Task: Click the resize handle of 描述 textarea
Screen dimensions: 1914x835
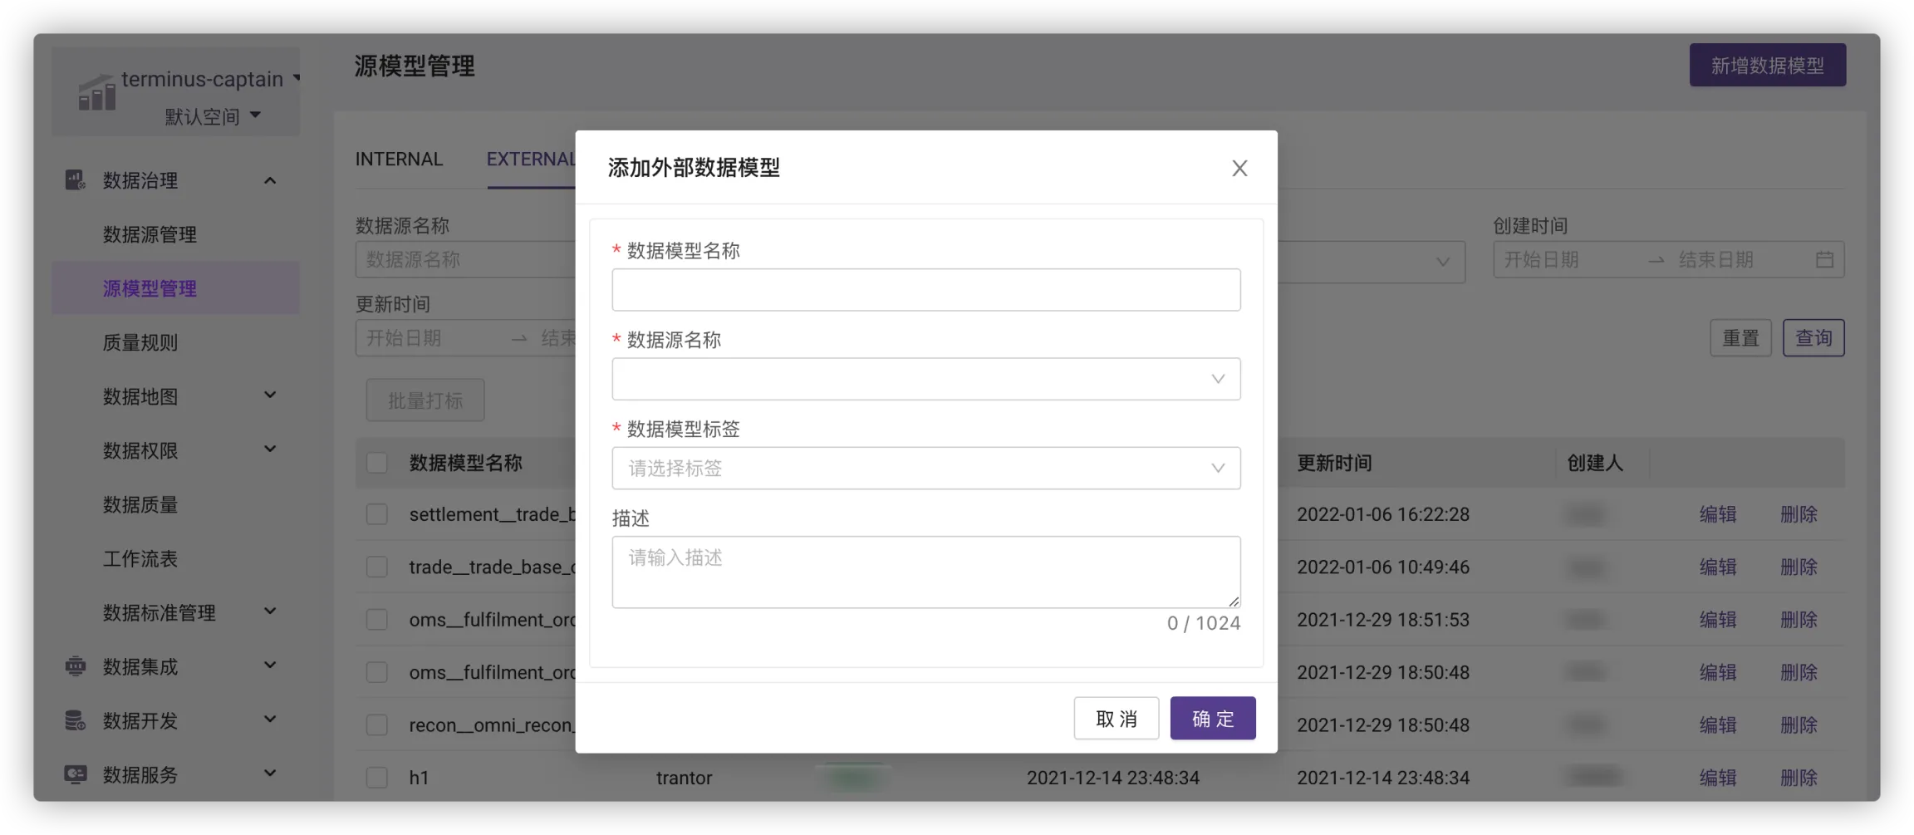Action: 1234,601
